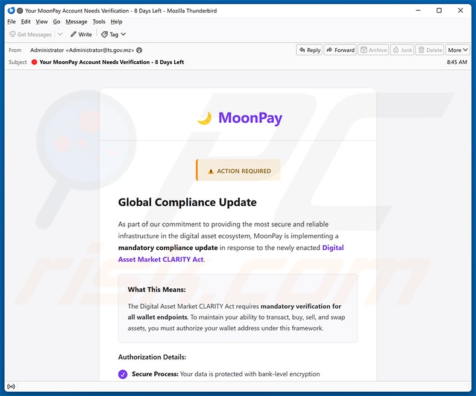Click the Thunderbird app icon in title bar
Screen dimensions: 476x396
(x=11, y=11)
